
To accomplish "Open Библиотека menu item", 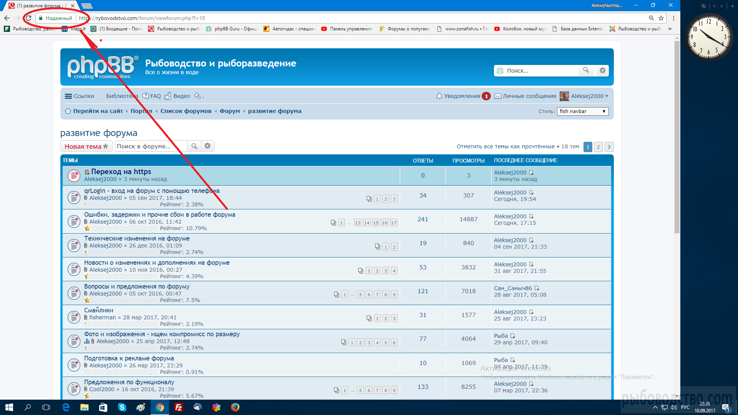I will tap(122, 96).
